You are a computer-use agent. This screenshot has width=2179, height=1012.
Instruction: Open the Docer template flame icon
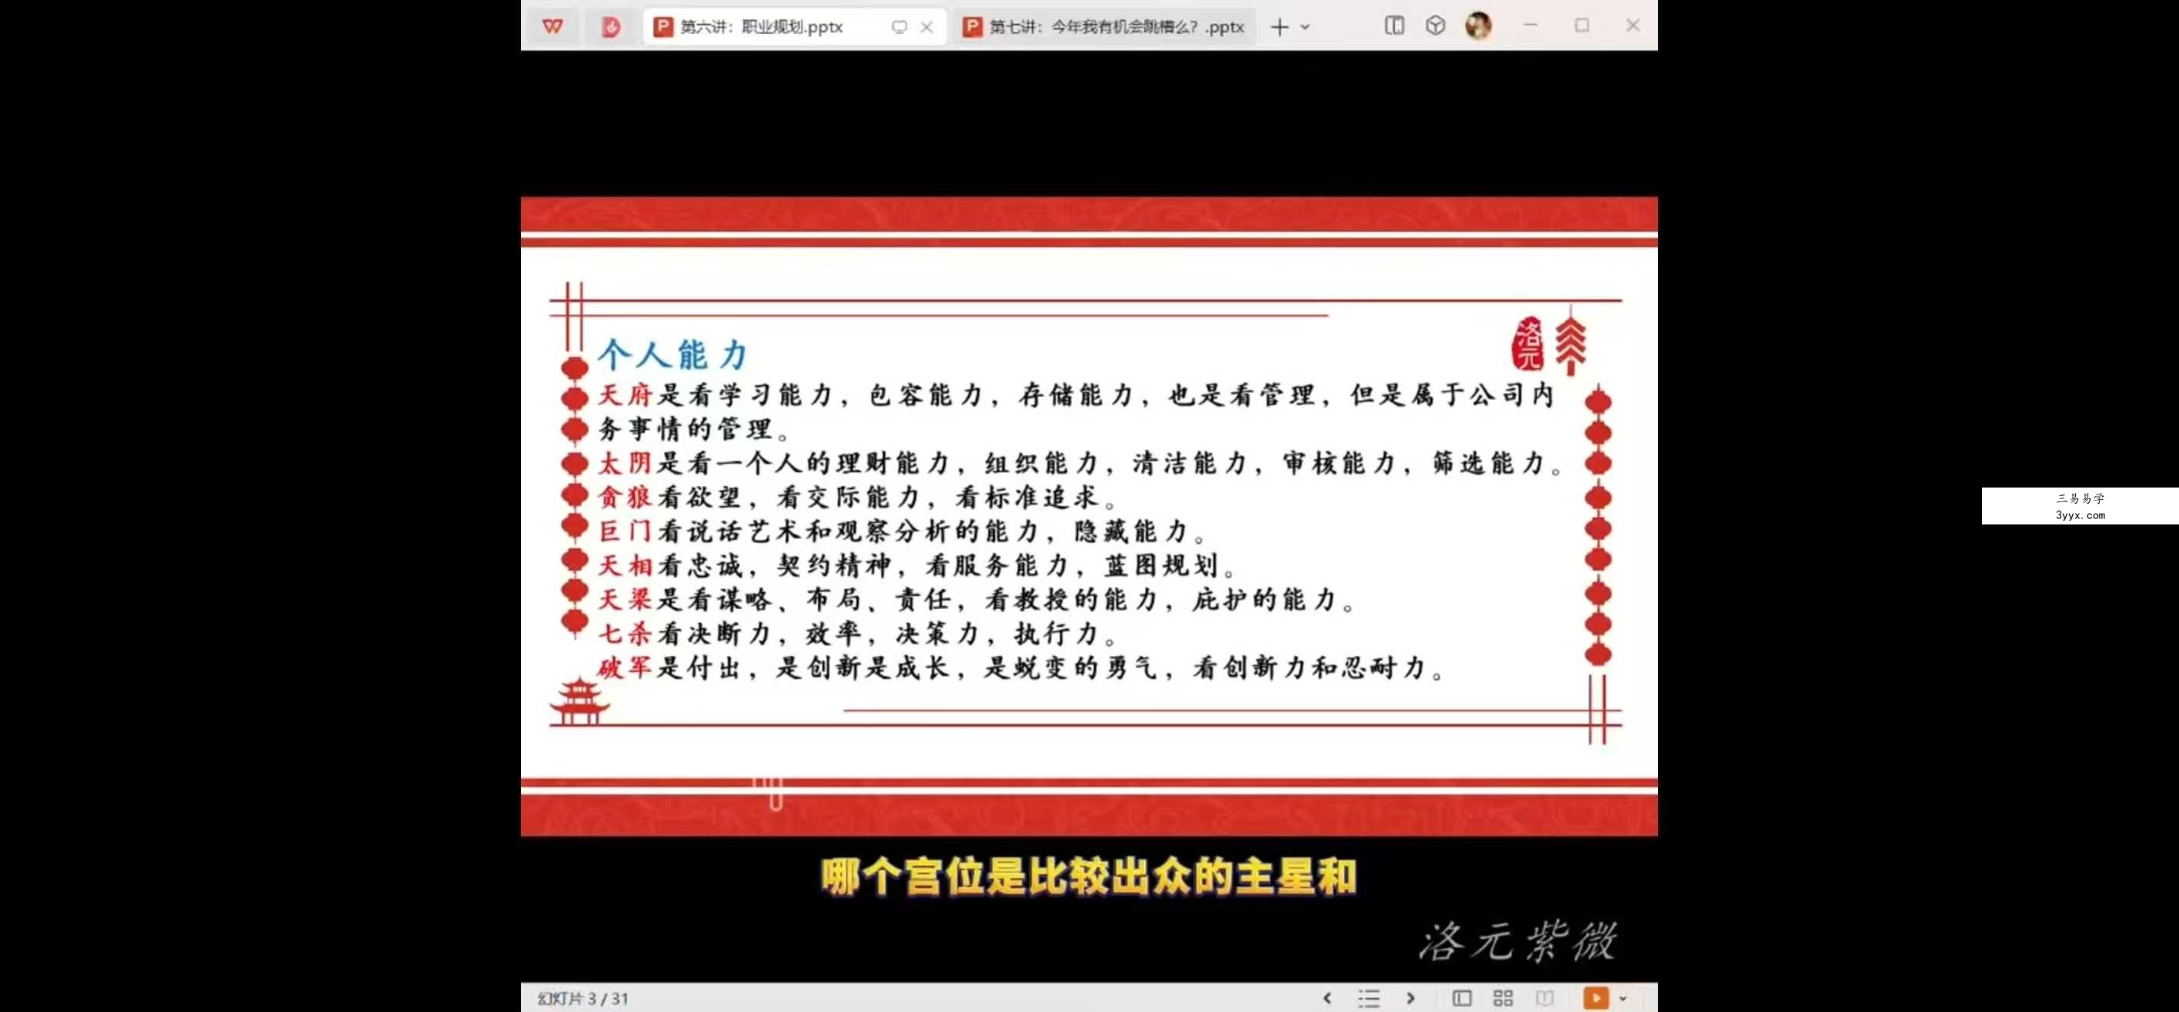(x=611, y=27)
